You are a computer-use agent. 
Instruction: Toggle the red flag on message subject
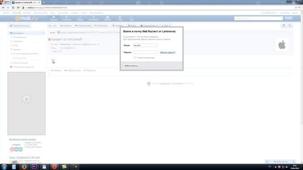(x=49, y=39)
